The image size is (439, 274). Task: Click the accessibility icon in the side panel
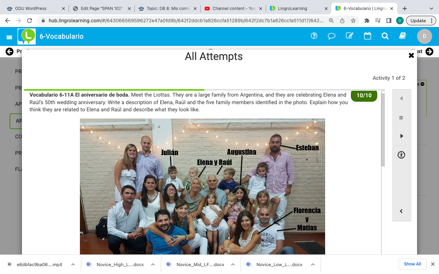coord(401,155)
